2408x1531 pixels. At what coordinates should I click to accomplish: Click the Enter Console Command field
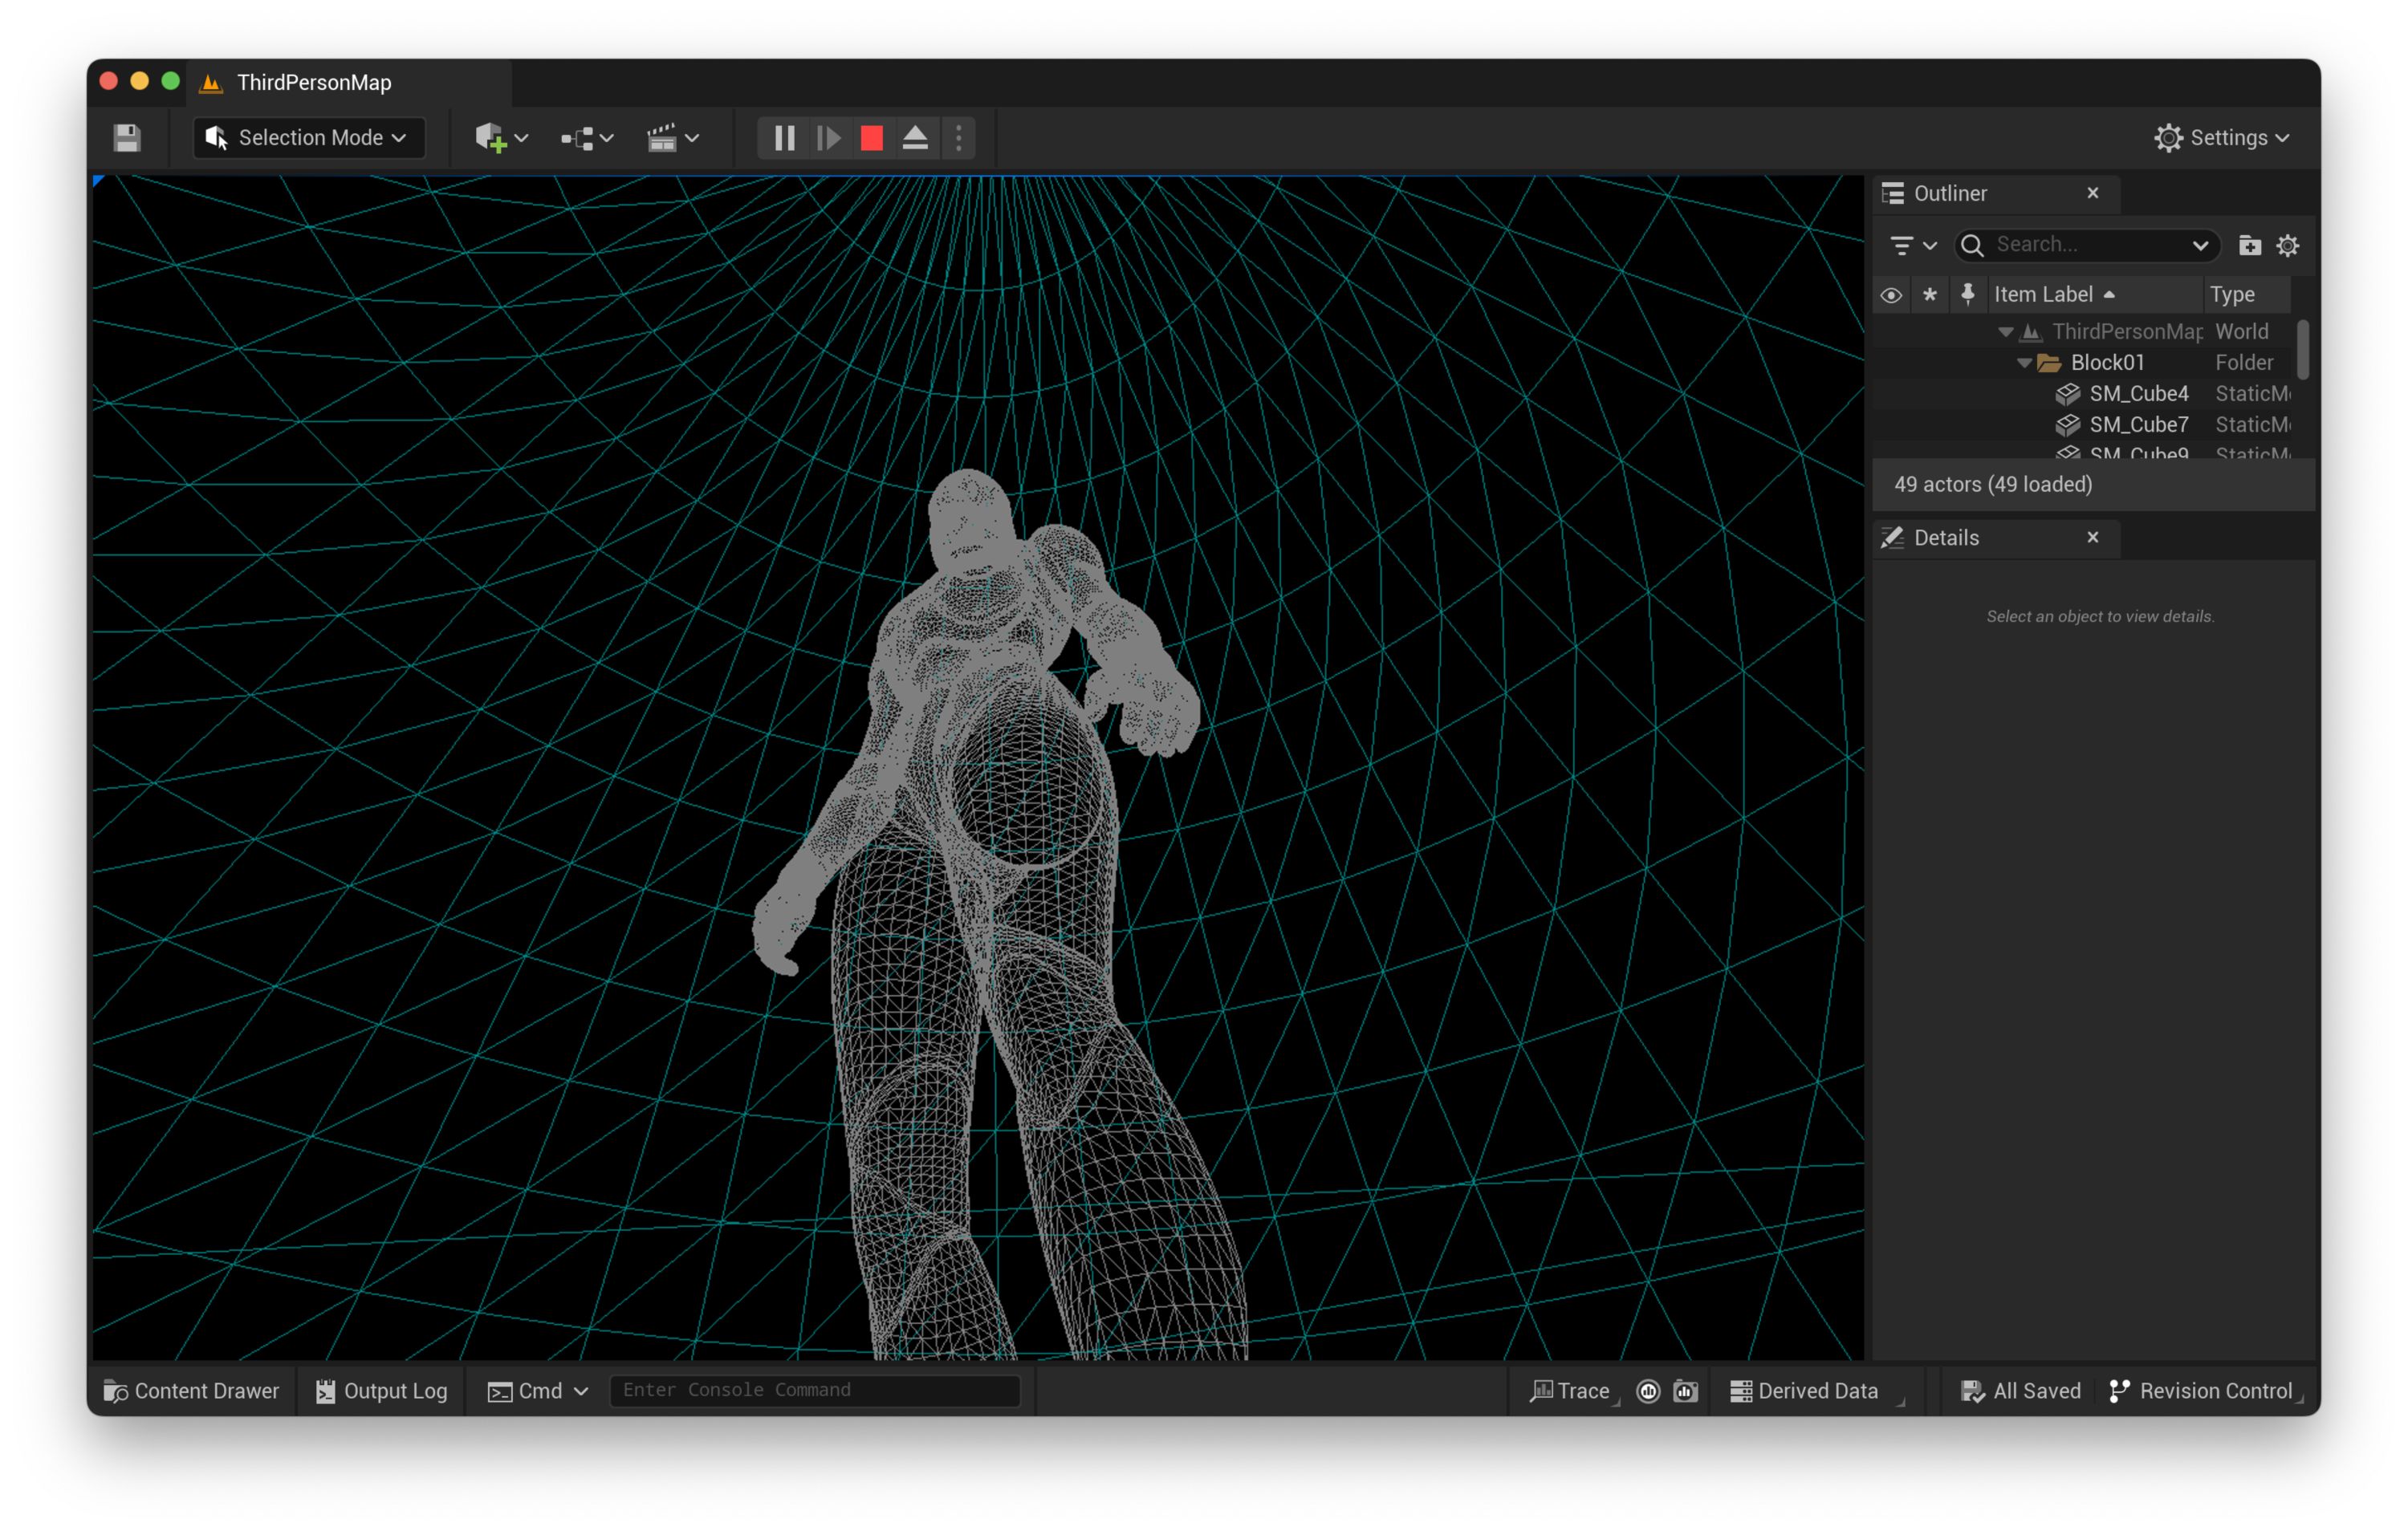pos(815,1390)
